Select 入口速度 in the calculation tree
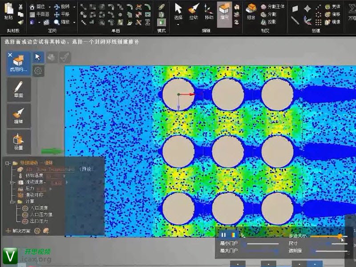356x267 pixels. (x=38, y=208)
